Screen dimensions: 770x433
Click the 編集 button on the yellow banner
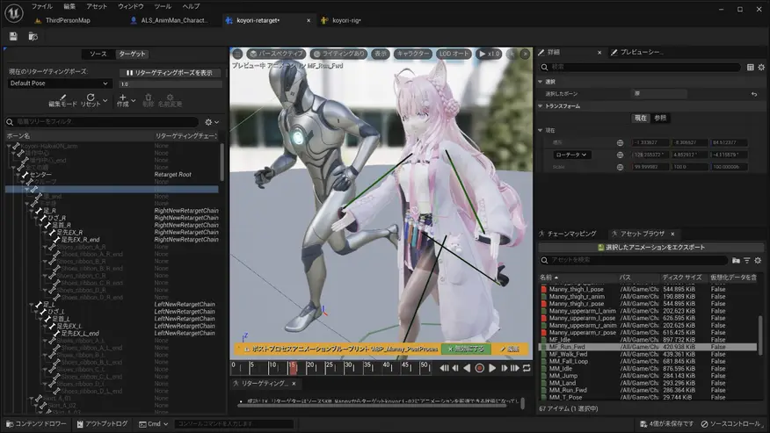pyautogui.click(x=509, y=349)
